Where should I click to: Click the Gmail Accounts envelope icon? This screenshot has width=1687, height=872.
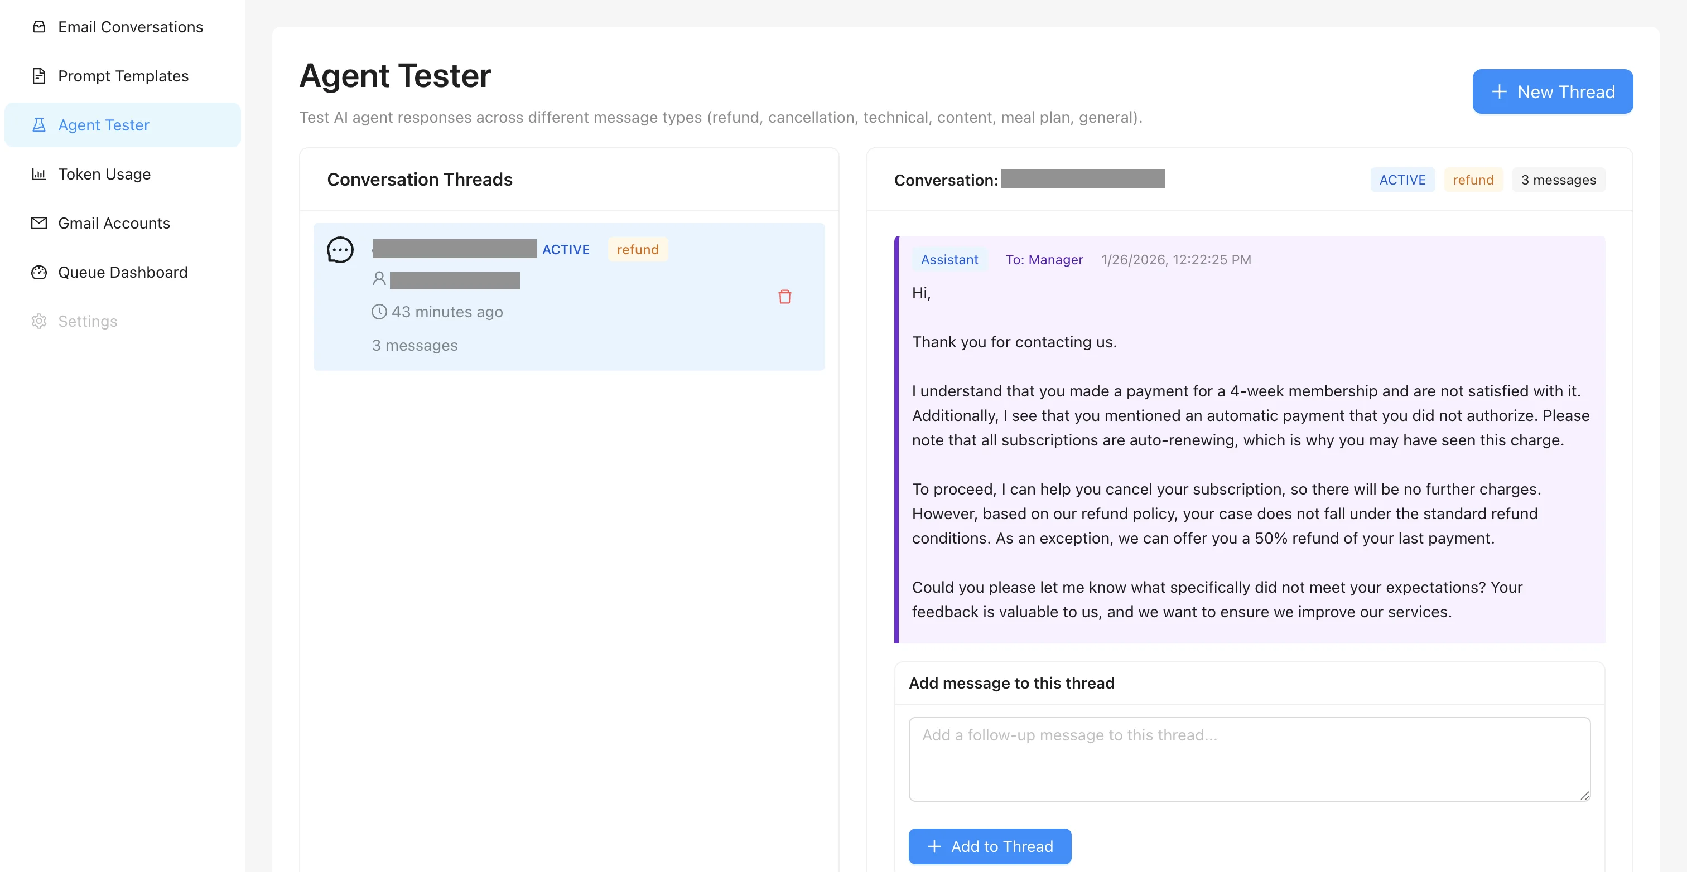[x=38, y=223]
